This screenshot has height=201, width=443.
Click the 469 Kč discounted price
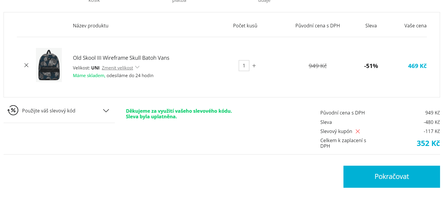tap(417, 66)
